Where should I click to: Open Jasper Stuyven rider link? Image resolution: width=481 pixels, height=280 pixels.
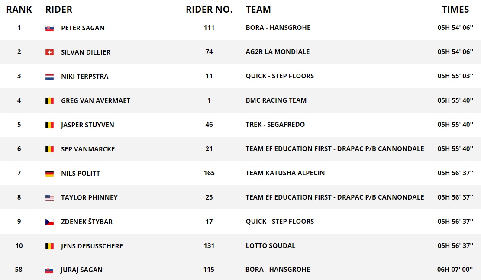(x=87, y=125)
